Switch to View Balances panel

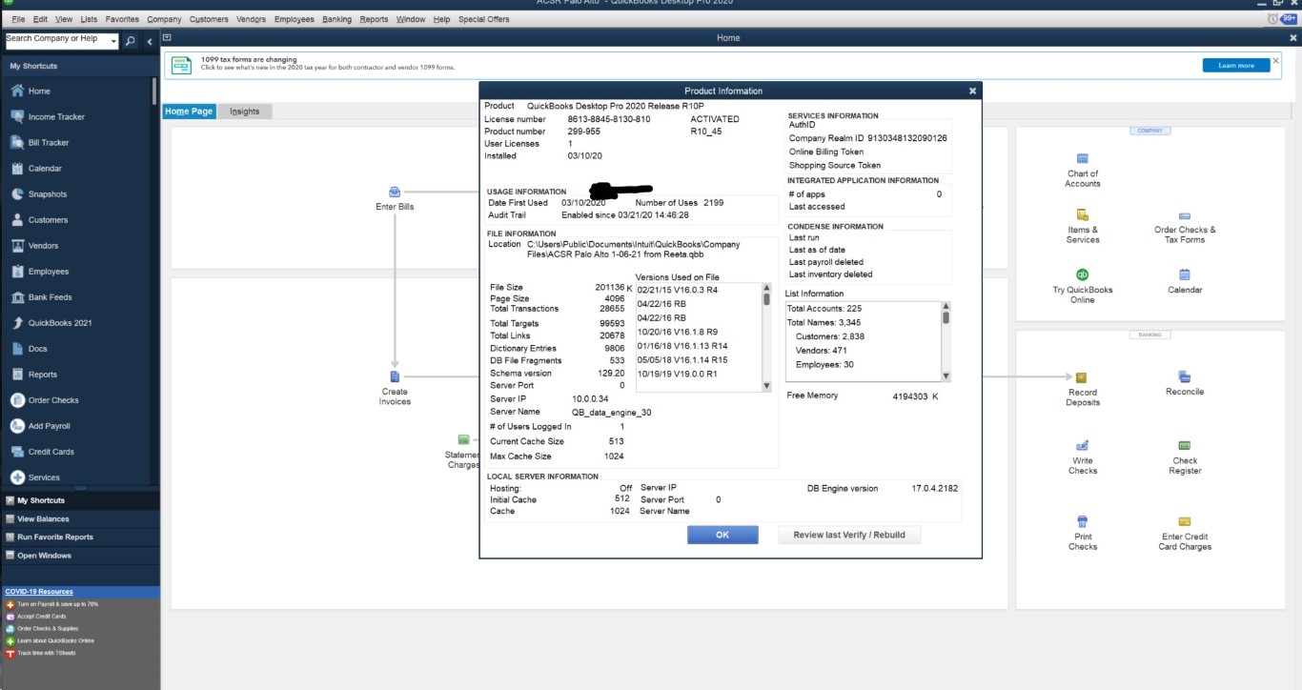(80, 519)
